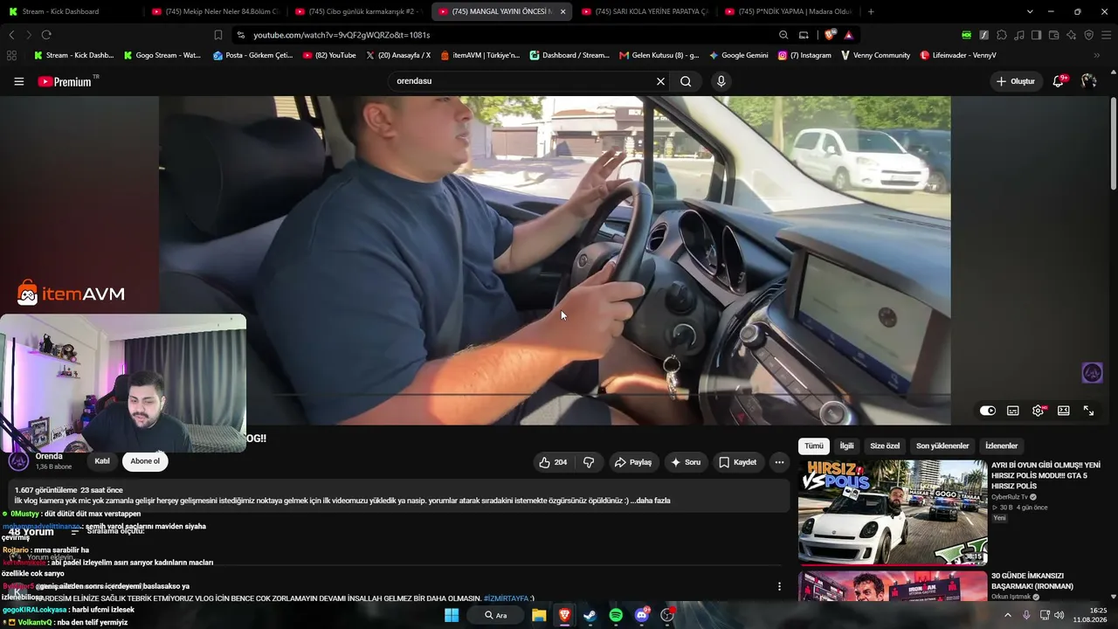
Task: Open more actions under the video
Action: [x=779, y=462]
